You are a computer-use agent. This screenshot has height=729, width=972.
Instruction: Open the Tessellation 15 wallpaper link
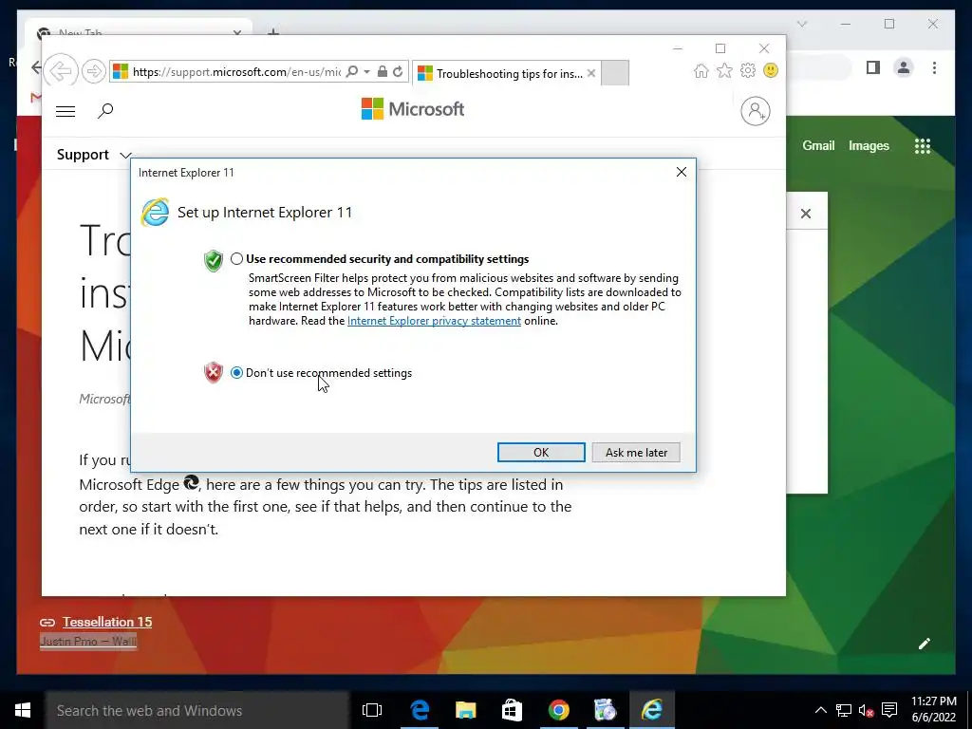click(106, 622)
